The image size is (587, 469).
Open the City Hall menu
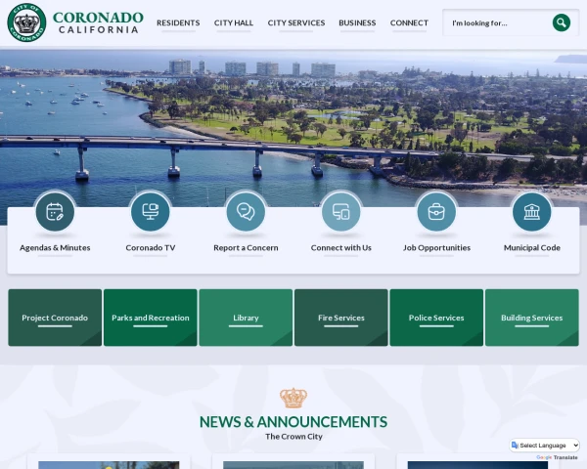(234, 22)
